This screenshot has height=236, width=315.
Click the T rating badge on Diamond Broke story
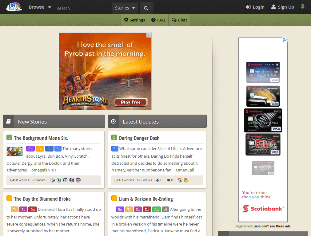(x=9, y=198)
